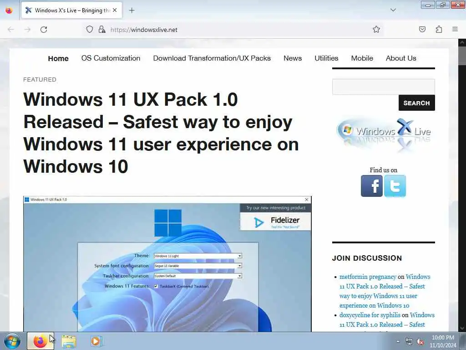466x350 pixels.
Task: Select the Home menu item
Action: pyautogui.click(x=58, y=58)
